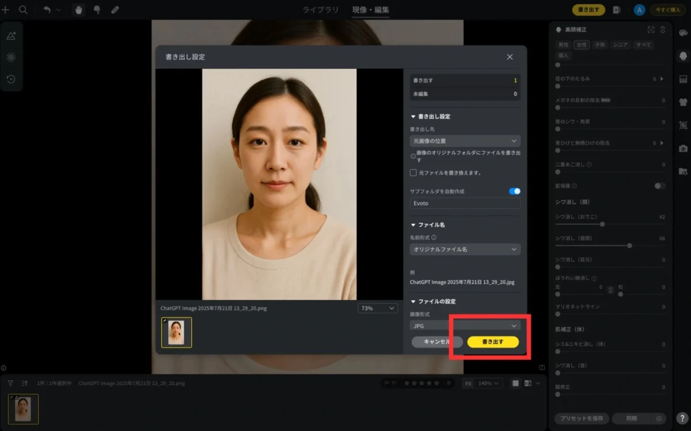
Task: Click the キャンセル button
Action: [x=437, y=342]
